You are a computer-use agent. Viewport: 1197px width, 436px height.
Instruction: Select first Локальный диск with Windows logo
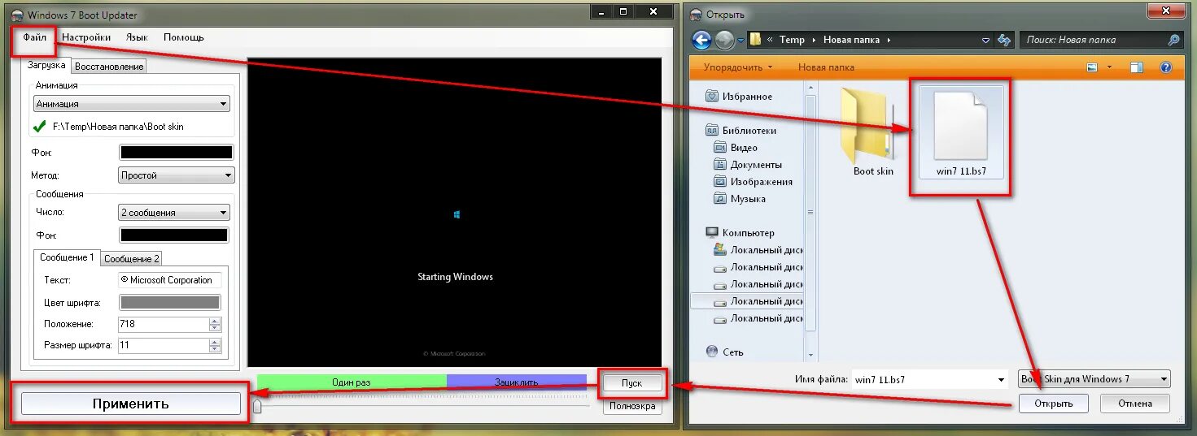click(758, 250)
